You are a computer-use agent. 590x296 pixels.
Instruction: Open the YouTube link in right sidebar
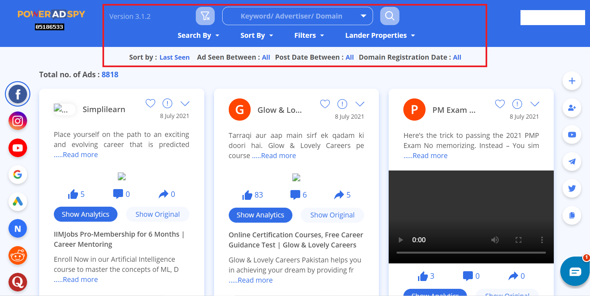point(572,135)
